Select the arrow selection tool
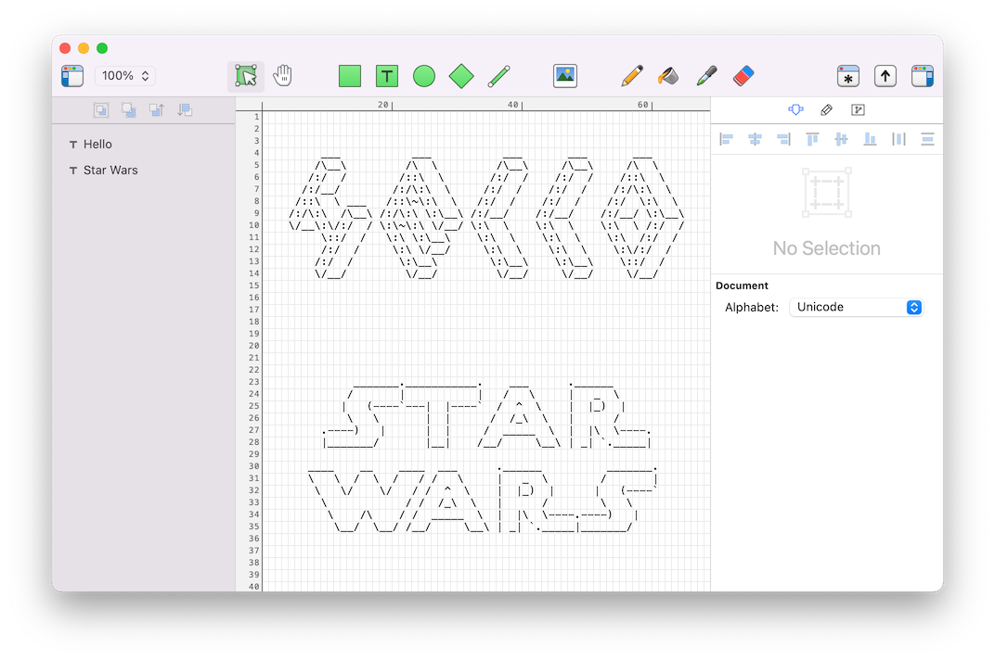The height and width of the screenshot is (660, 995). [246, 76]
